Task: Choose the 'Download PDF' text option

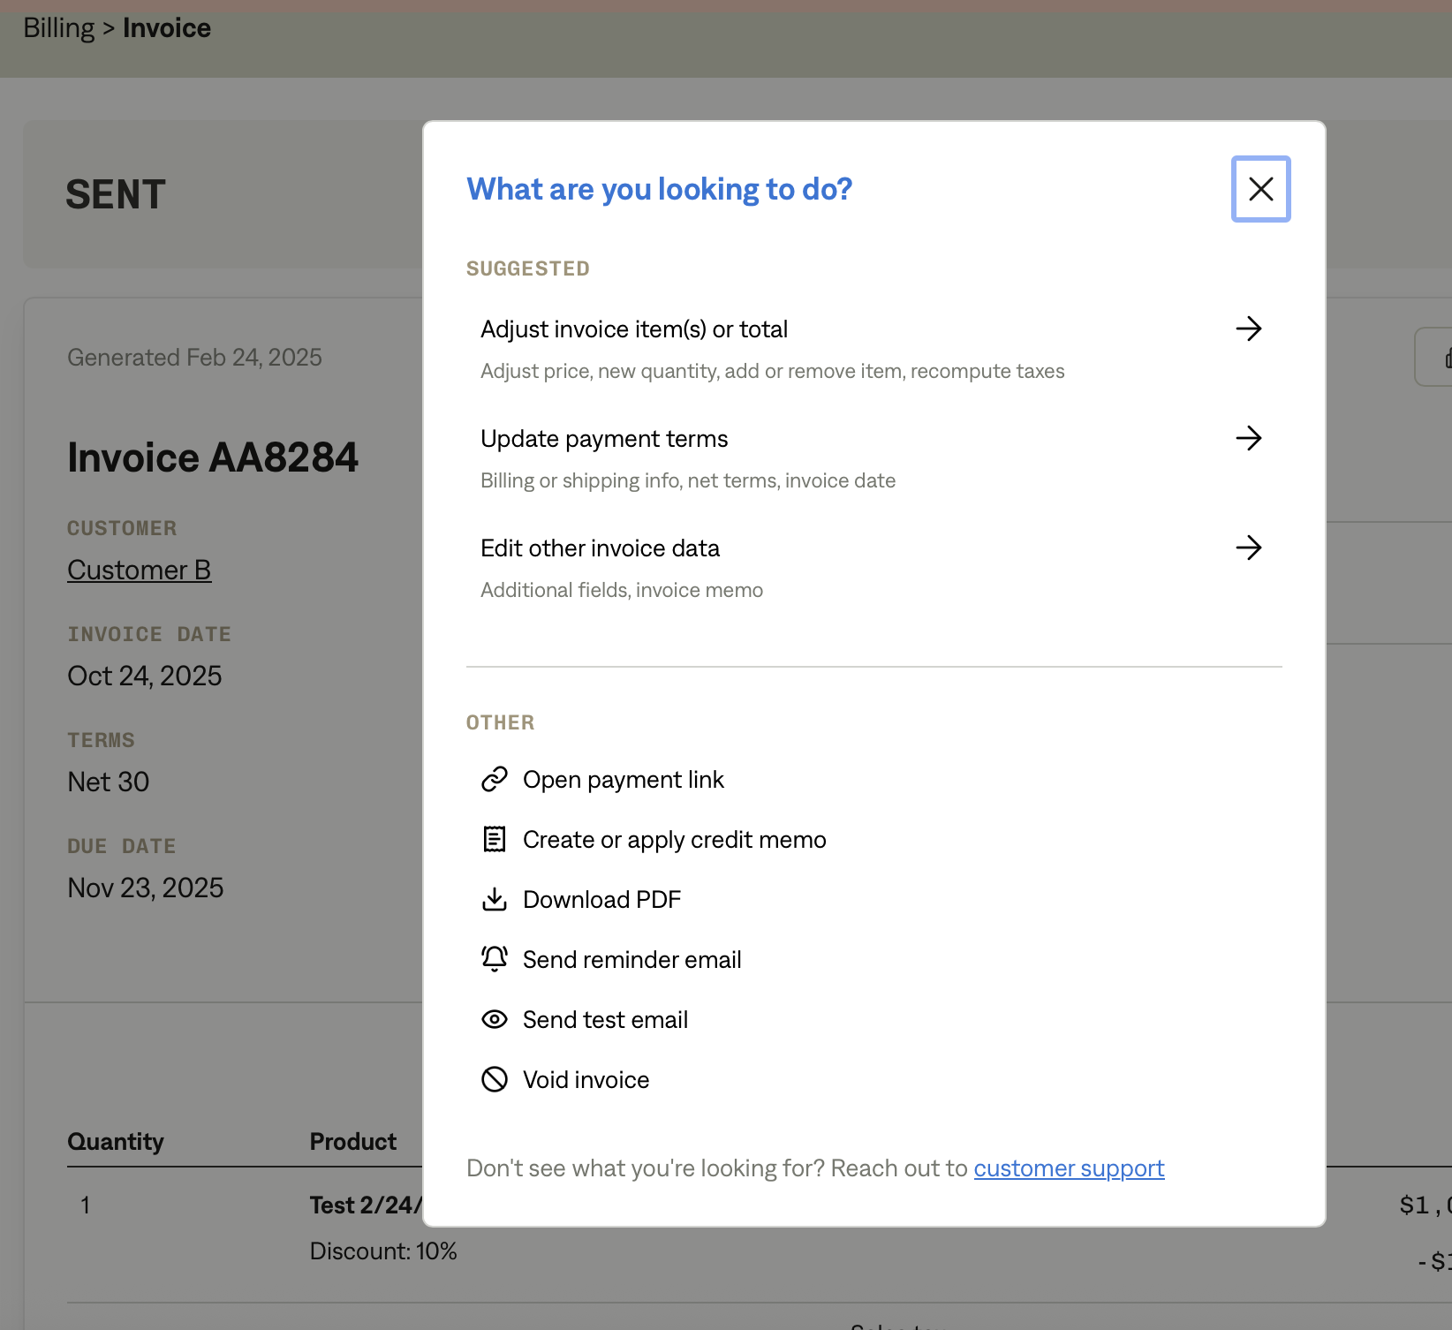Action: click(x=601, y=900)
